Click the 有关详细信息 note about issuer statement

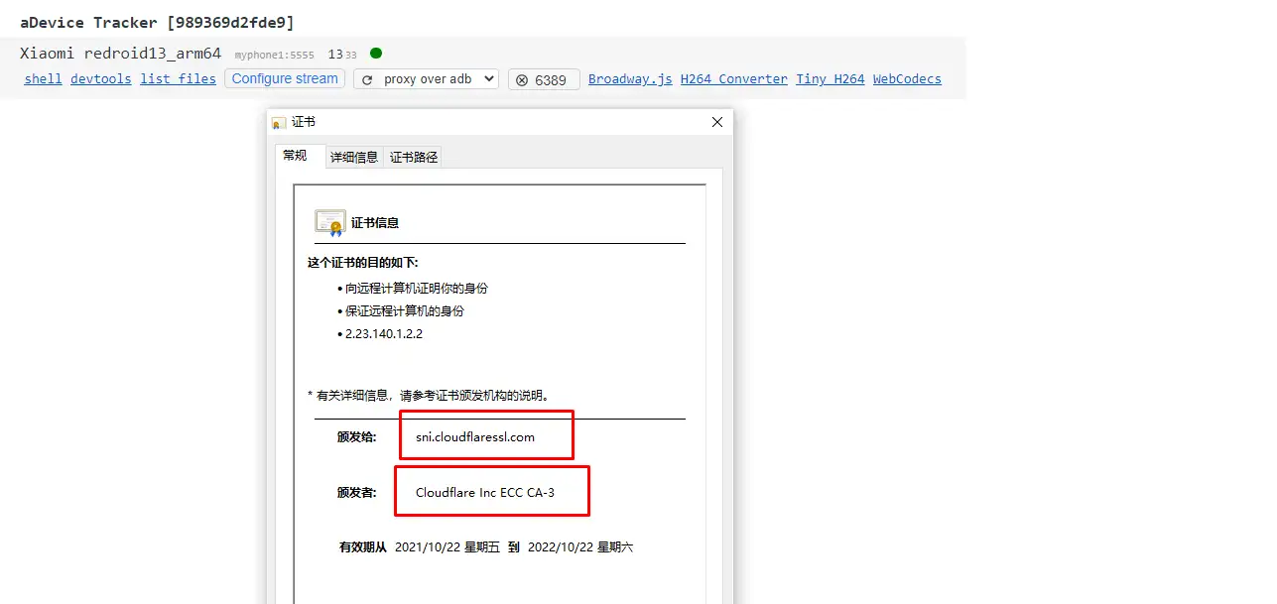point(429,395)
